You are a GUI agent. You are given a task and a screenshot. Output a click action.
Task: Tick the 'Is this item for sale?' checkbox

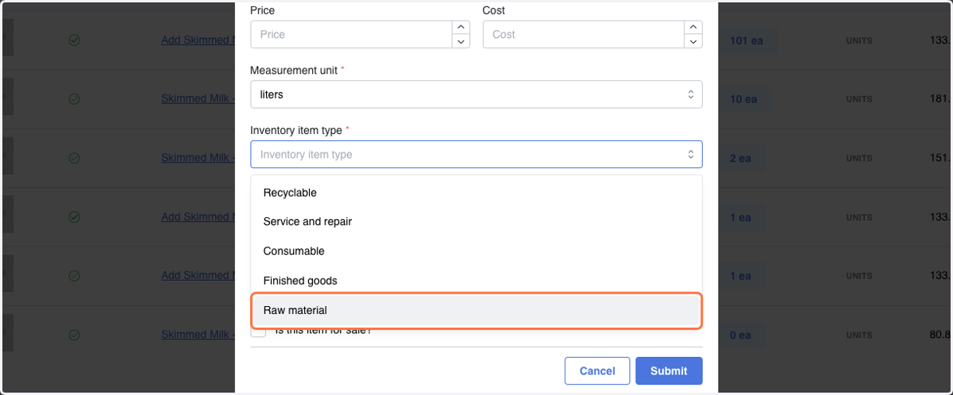pos(258,330)
